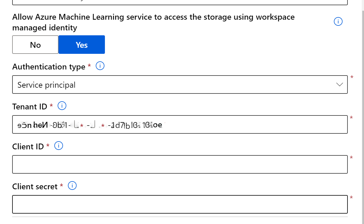Select No for workspace managed identity
364x224 pixels.
pyautogui.click(x=35, y=45)
